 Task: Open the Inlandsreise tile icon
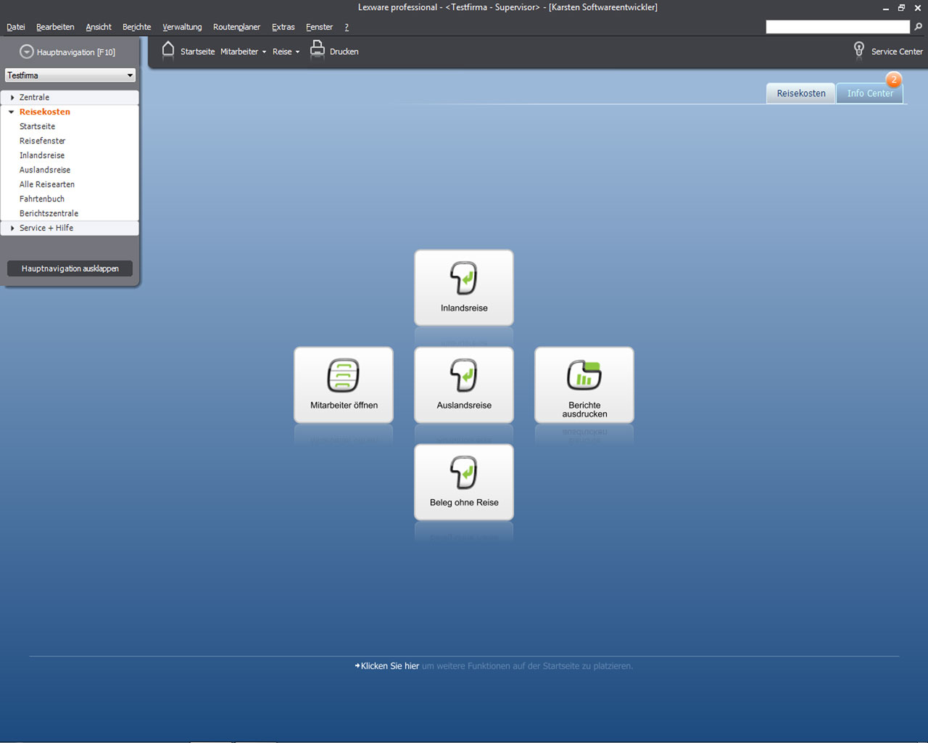[x=464, y=278]
